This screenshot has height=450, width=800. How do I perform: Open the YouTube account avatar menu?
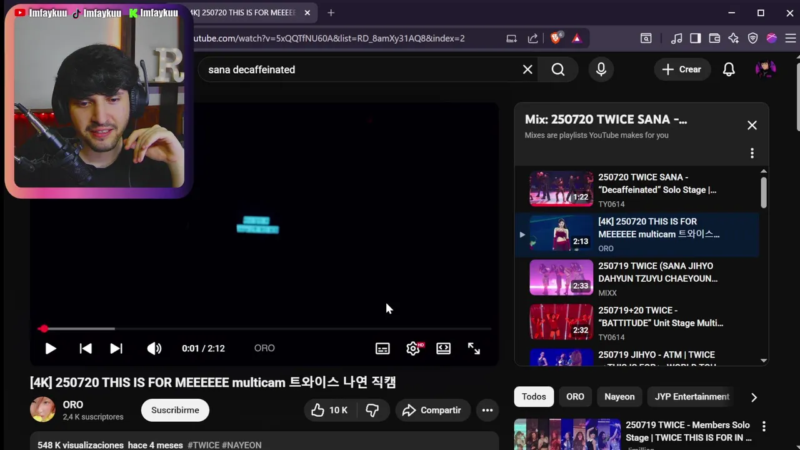pos(766,69)
